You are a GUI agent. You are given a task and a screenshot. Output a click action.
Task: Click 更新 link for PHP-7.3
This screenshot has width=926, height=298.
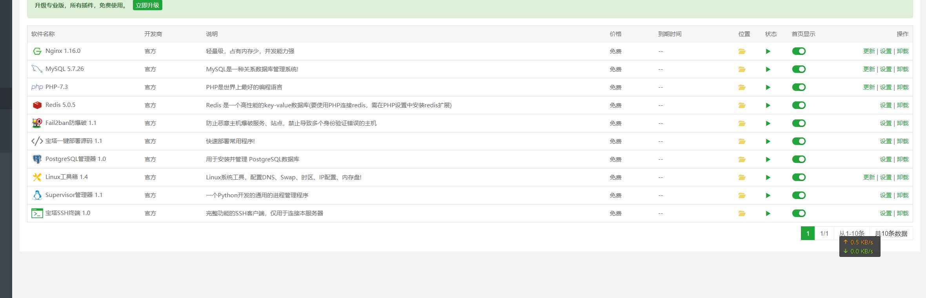click(x=869, y=87)
